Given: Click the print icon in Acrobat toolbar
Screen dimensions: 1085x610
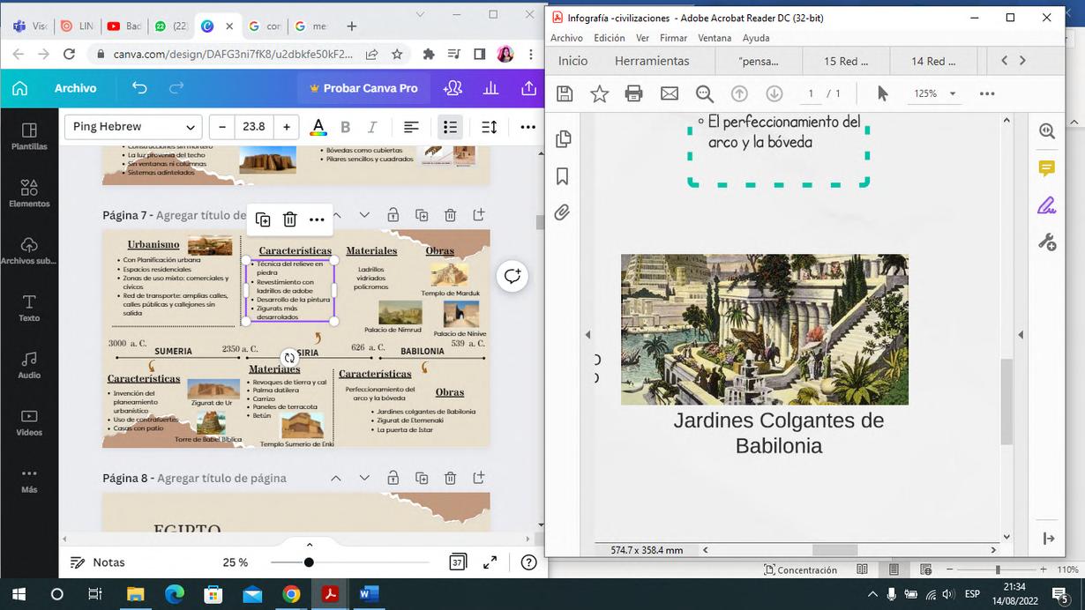Looking at the screenshot, I should pos(633,93).
